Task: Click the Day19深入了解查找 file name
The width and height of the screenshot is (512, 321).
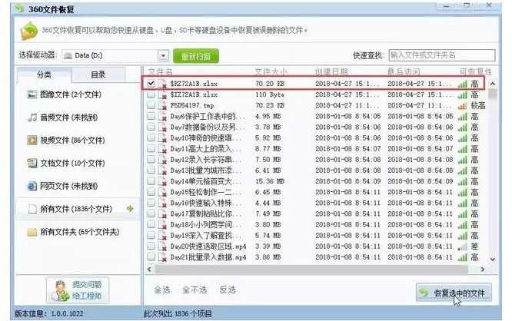Action: tap(206, 236)
